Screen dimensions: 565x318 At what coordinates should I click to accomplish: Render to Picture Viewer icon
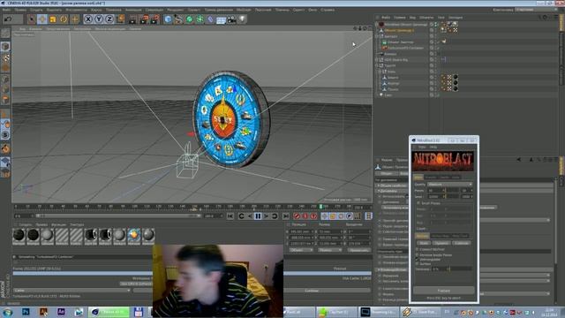click(144, 19)
